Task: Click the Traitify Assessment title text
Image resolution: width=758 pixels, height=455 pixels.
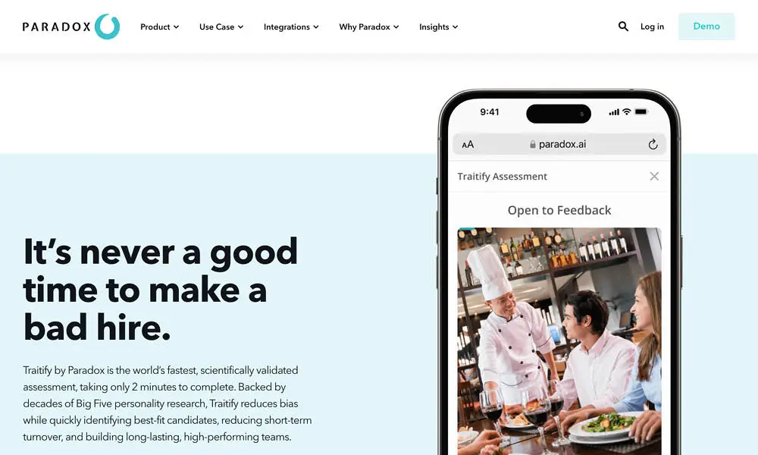Action: tap(503, 177)
